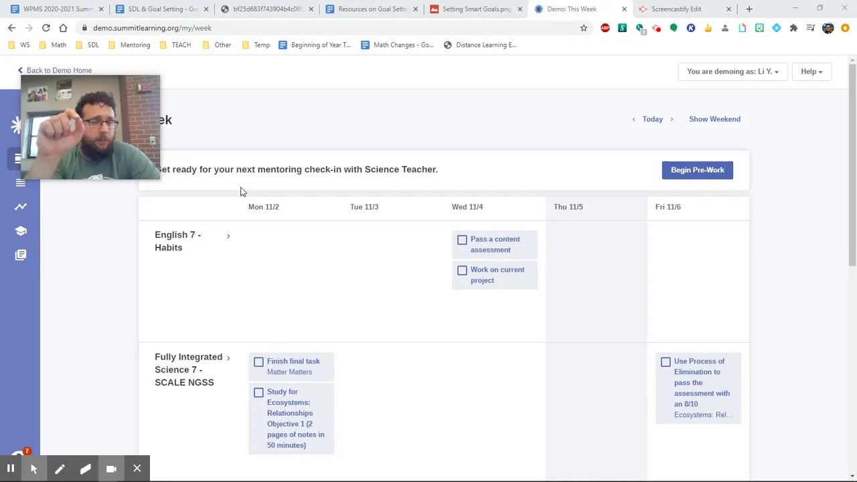This screenshot has height=482, width=857.
Task: Bookmark this page with the star icon
Action: pos(584,28)
